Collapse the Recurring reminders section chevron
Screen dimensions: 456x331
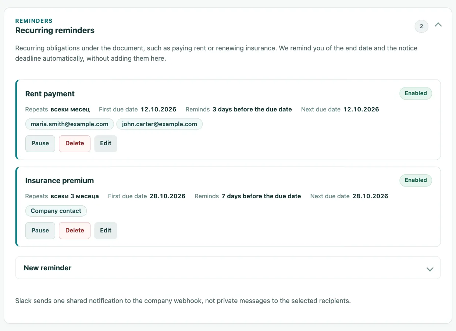(x=438, y=25)
